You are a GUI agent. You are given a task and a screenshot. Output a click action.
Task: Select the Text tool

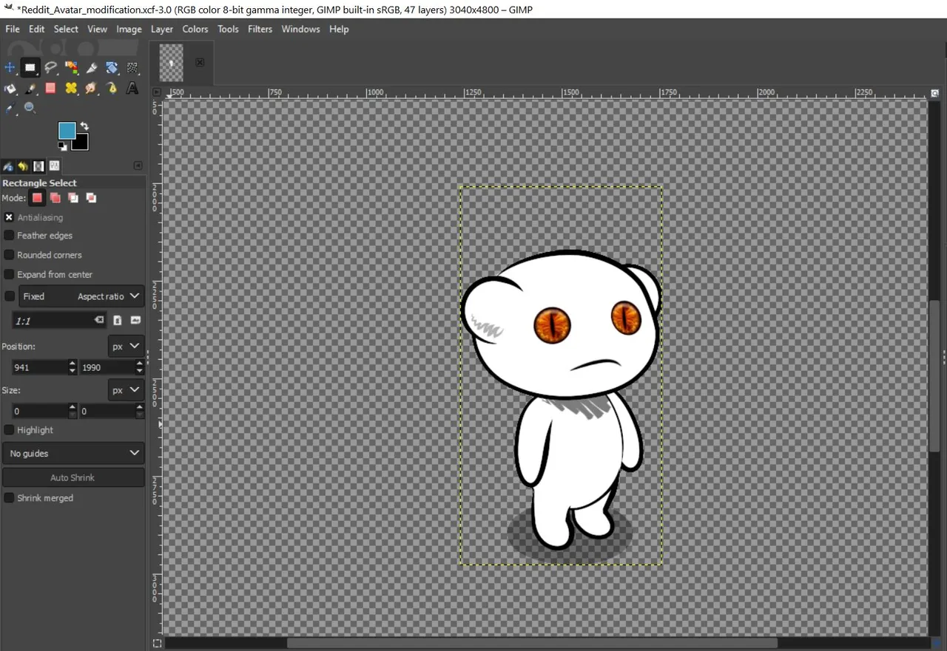(132, 89)
